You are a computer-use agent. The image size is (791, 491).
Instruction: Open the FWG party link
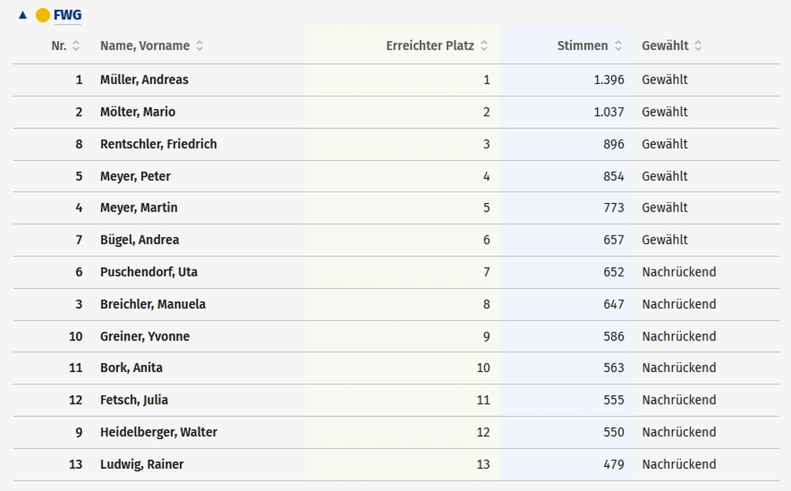[68, 15]
